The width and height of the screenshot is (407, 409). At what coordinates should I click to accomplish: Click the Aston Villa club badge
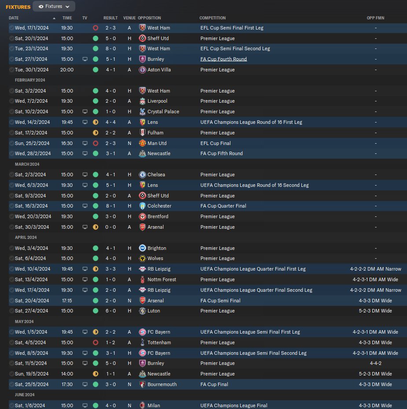142,70
